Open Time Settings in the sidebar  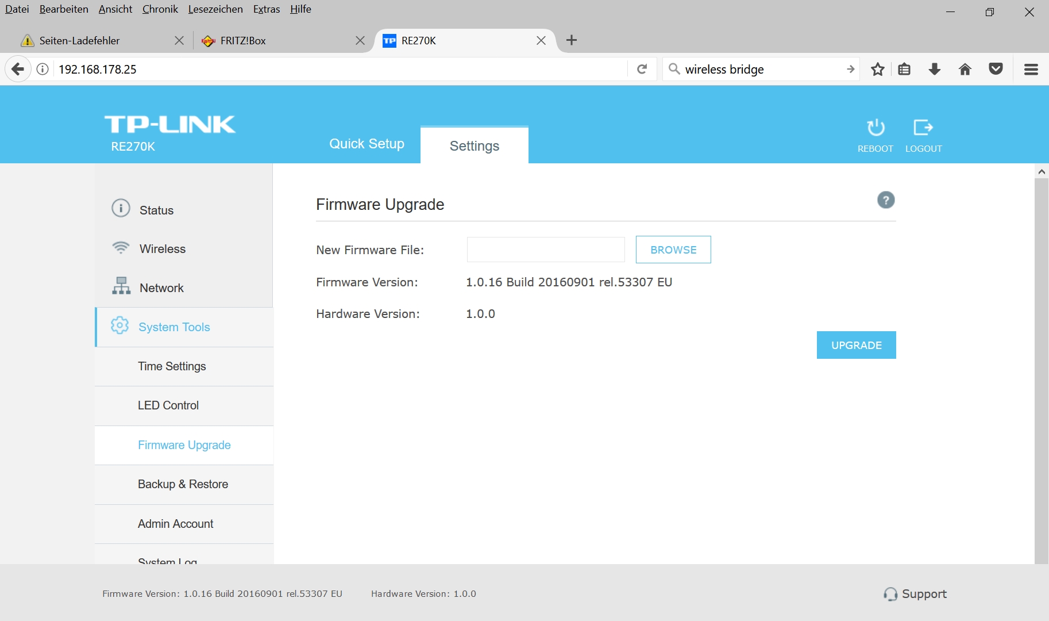184,366
